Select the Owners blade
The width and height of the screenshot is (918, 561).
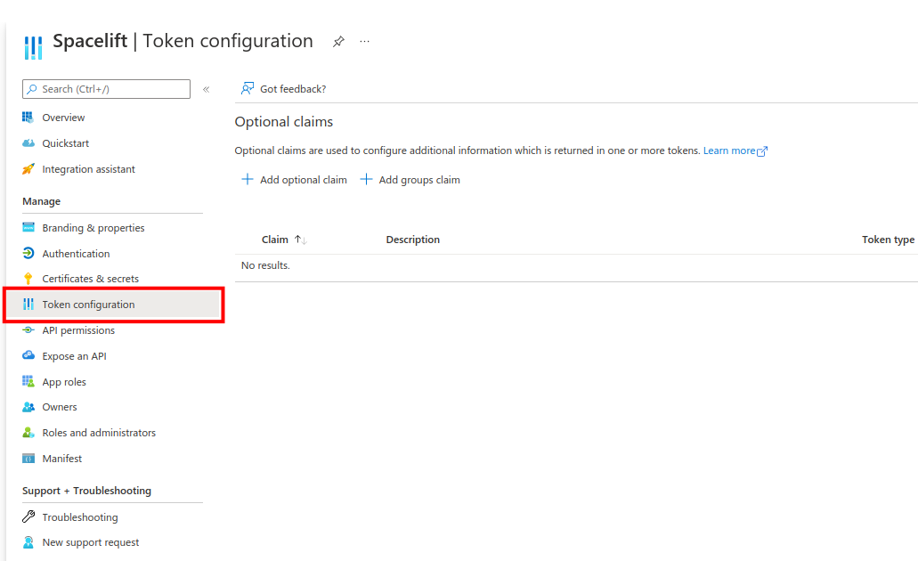pyautogui.click(x=60, y=406)
